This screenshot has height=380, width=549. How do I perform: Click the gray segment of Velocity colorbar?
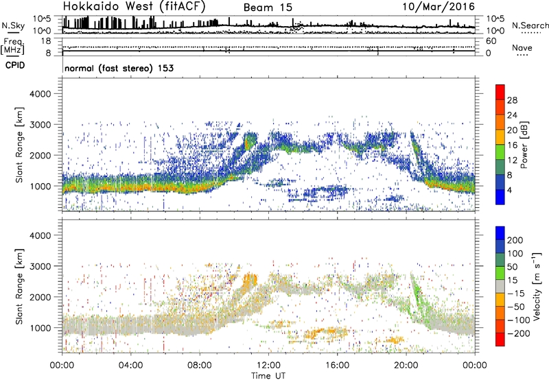[500, 286]
